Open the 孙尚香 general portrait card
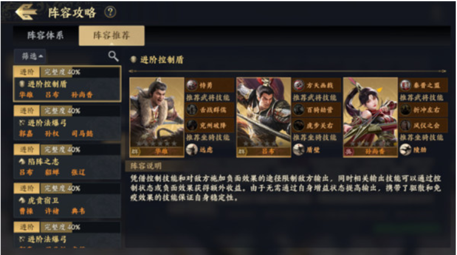Screen dimensions: 457x255 pyautogui.click(x=371, y=117)
